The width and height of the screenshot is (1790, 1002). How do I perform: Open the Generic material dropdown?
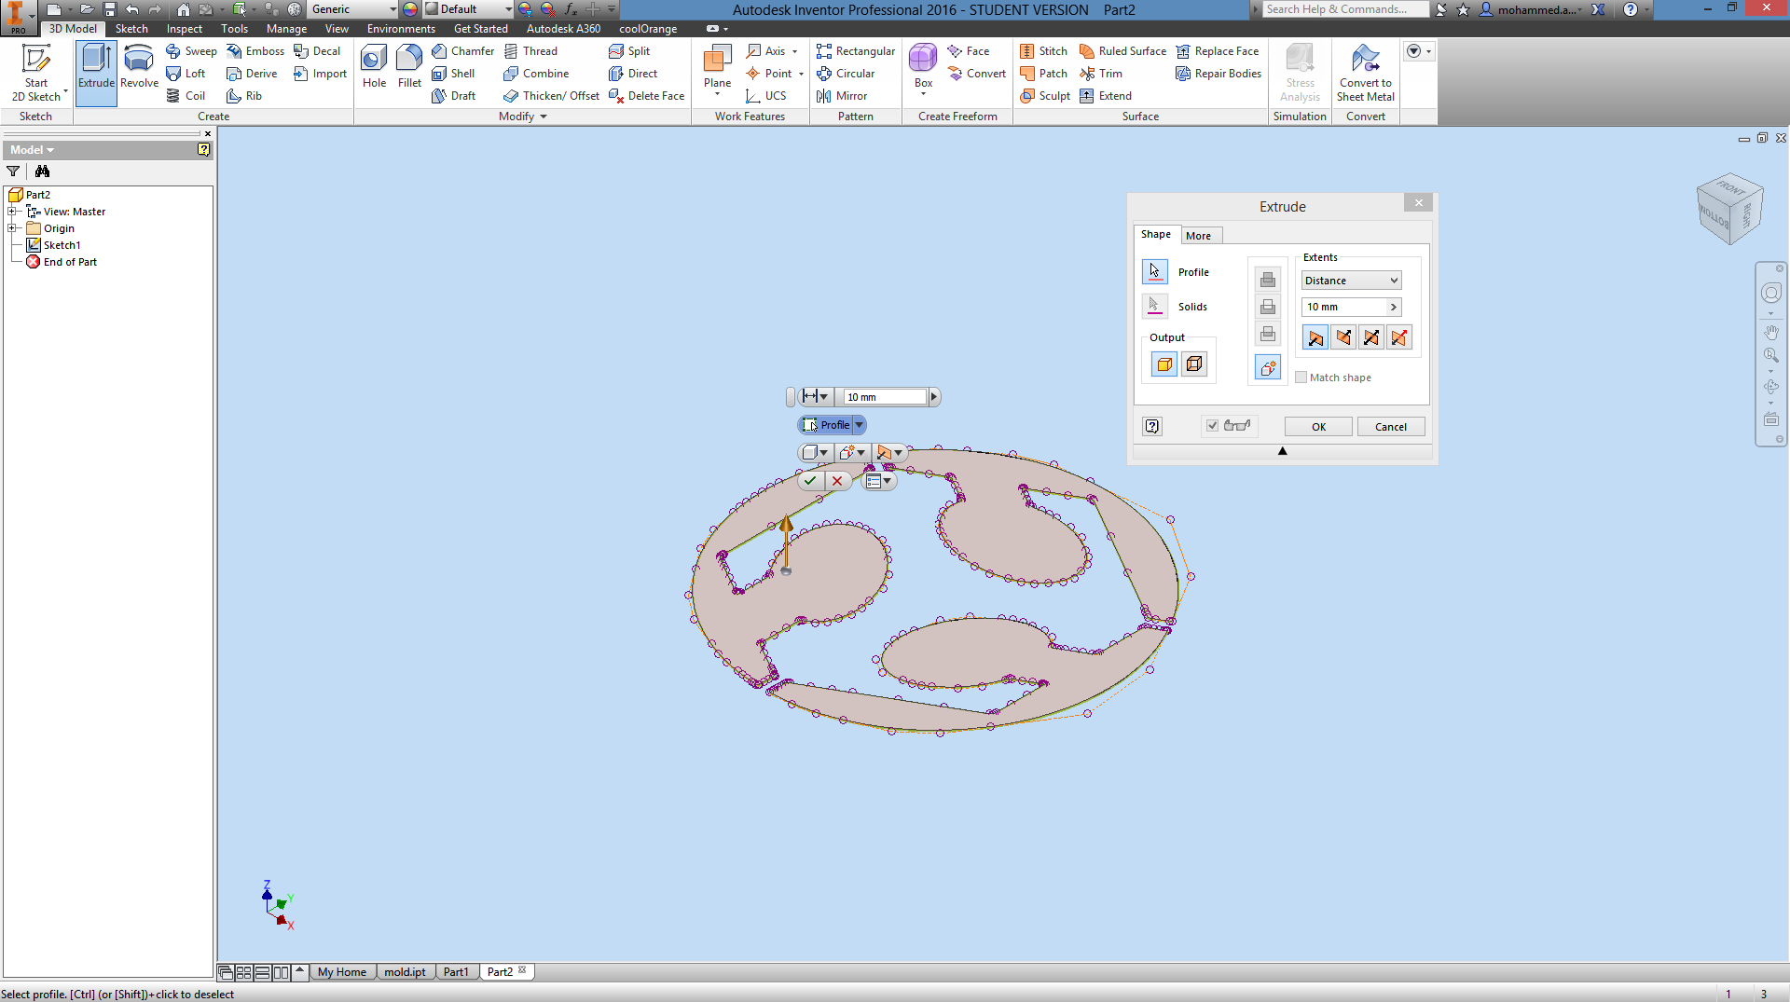353,9
